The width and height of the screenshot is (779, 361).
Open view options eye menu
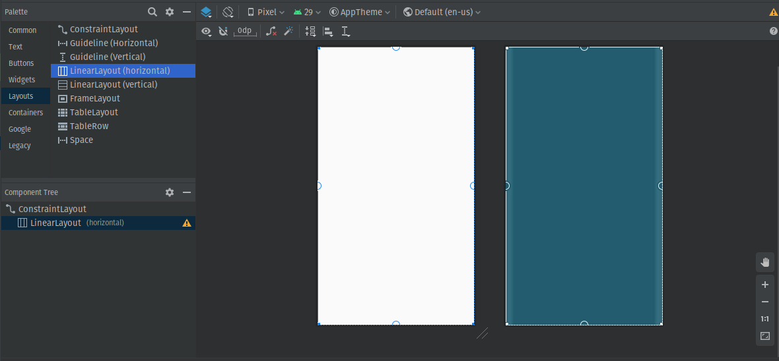pos(206,31)
